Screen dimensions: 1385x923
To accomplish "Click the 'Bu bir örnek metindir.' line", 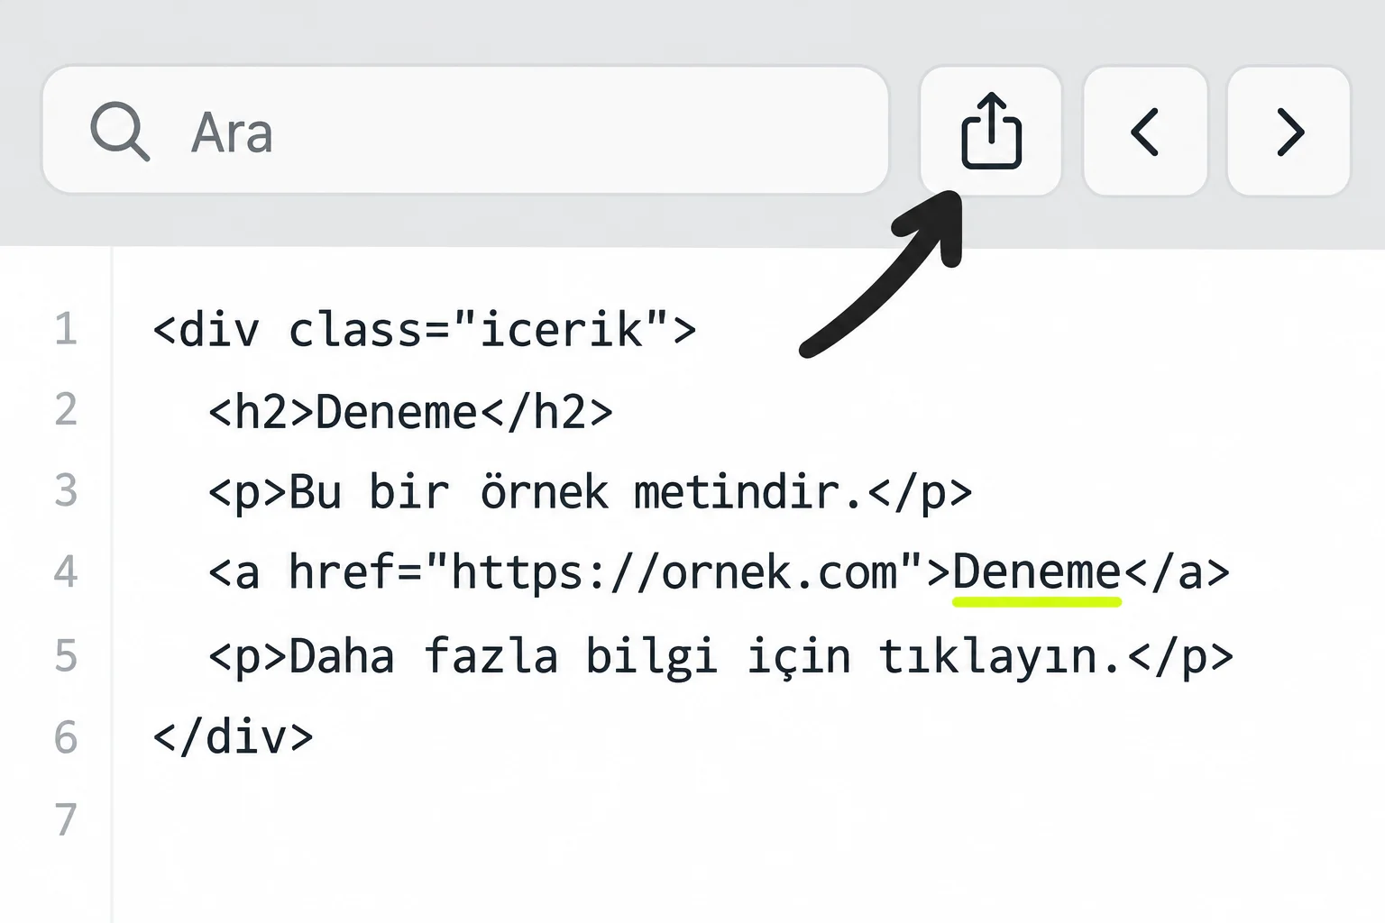I will (x=590, y=492).
